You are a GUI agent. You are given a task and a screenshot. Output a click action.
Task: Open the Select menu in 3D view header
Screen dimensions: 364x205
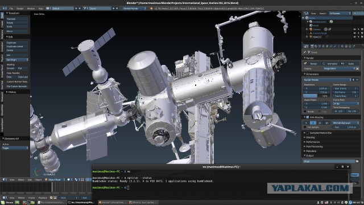21,179
